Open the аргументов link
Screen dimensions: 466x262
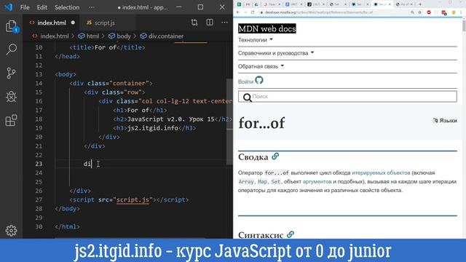317,181
